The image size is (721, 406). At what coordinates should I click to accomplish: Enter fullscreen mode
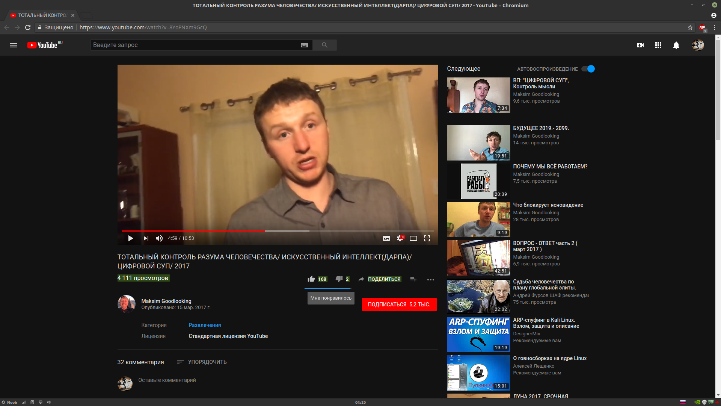(x=427, y=238)
